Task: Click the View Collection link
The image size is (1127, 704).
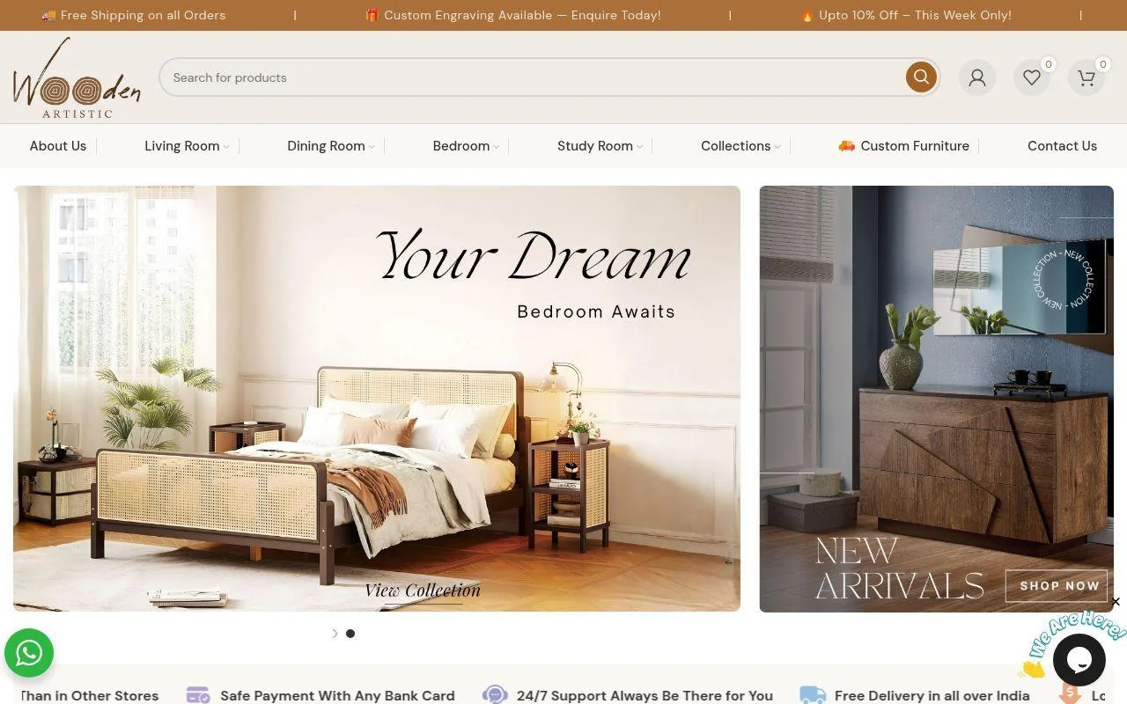Action: tap(423, 590)
